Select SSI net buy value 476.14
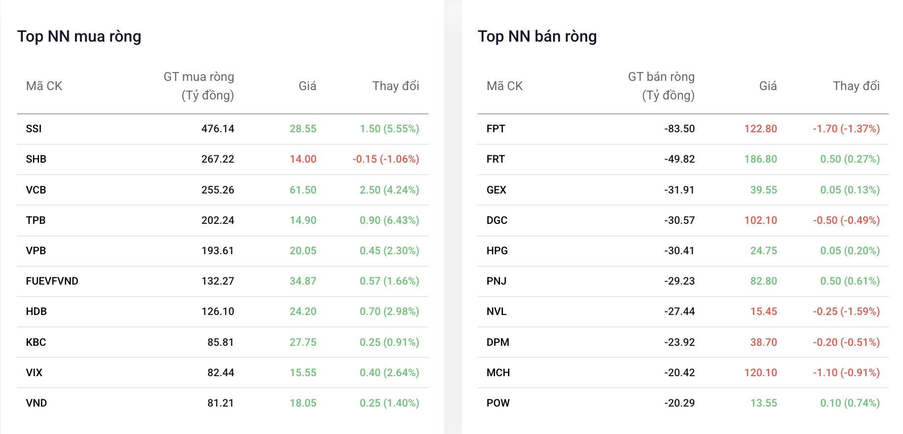Viewport: 903px width, 434px height. tap(218, 129)
